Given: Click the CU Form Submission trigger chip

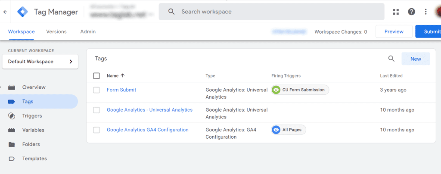Looking at the screenshot, I should (x=300, y=90).
